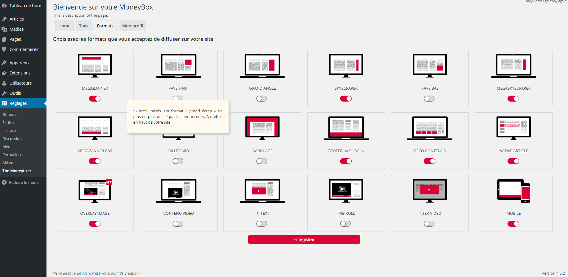This screenshot has width=568, height=277.
Task: Disable the Reco Contenus toggle
Action: (430, 161)
